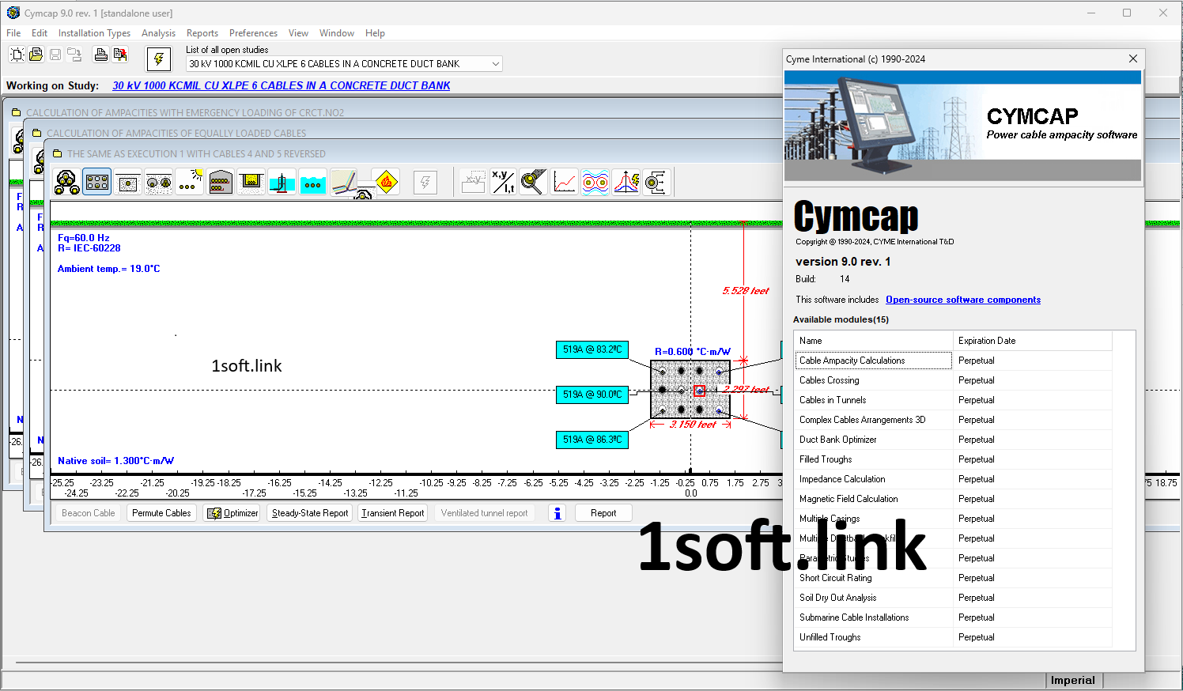Click the Print icon in top toolbar

coord(100,55)
